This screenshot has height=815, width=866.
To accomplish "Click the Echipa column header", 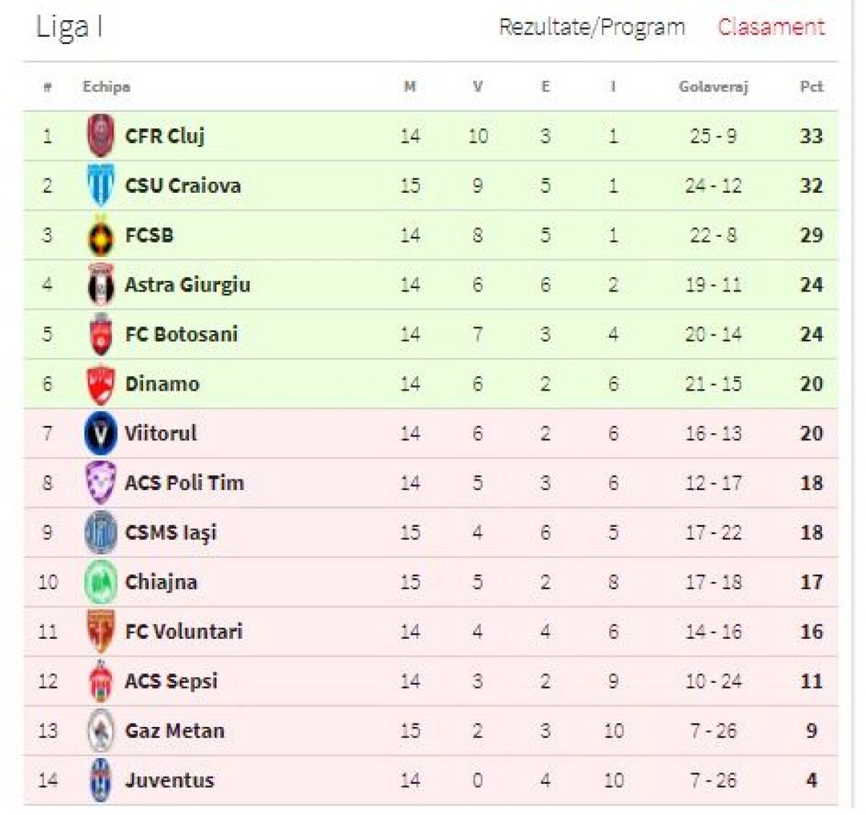I will (106, 87).
